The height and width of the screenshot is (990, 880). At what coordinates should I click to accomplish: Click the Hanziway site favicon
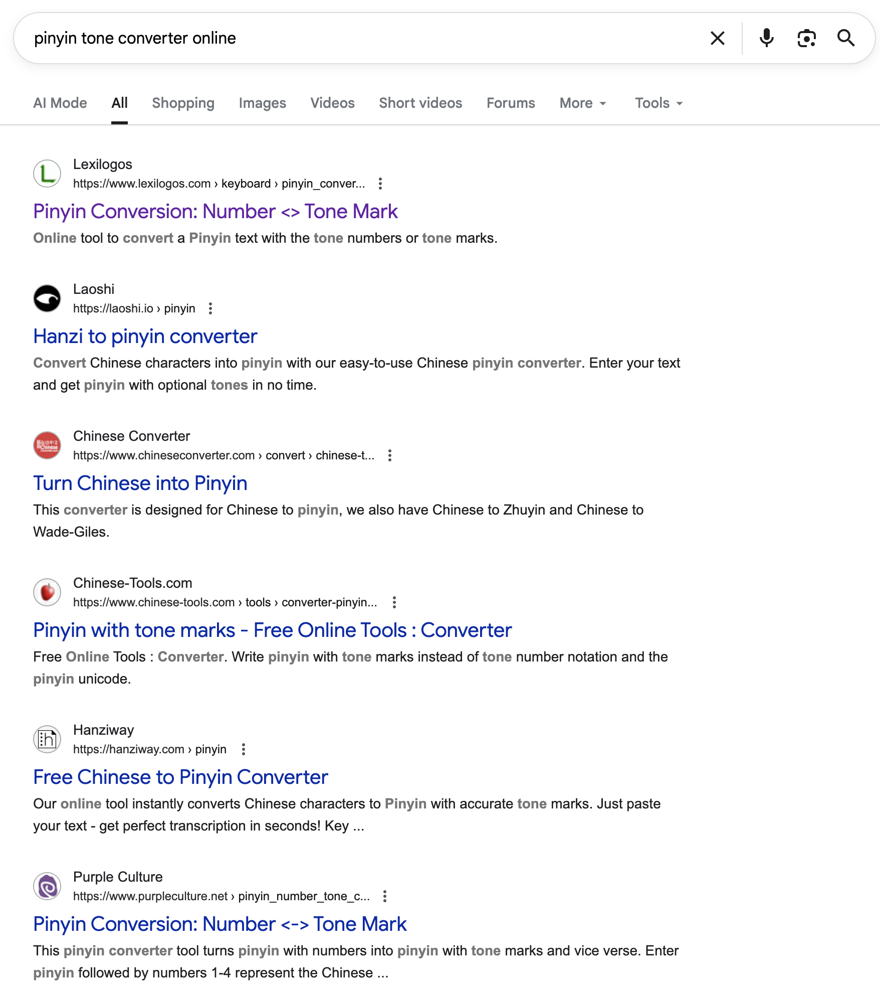(x=47, y=739)
